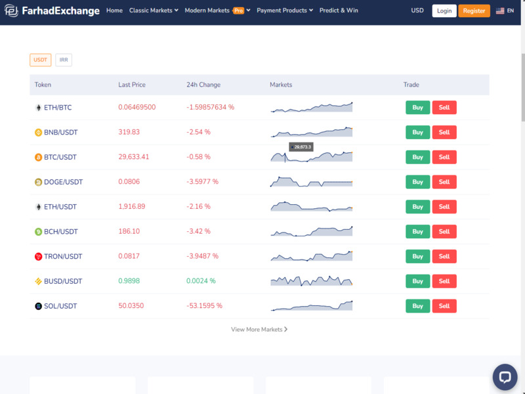Buy ETH/USDT using the green button
This screenshot has width=525, height=394.
pyautogui.click(x=417, y=207)
